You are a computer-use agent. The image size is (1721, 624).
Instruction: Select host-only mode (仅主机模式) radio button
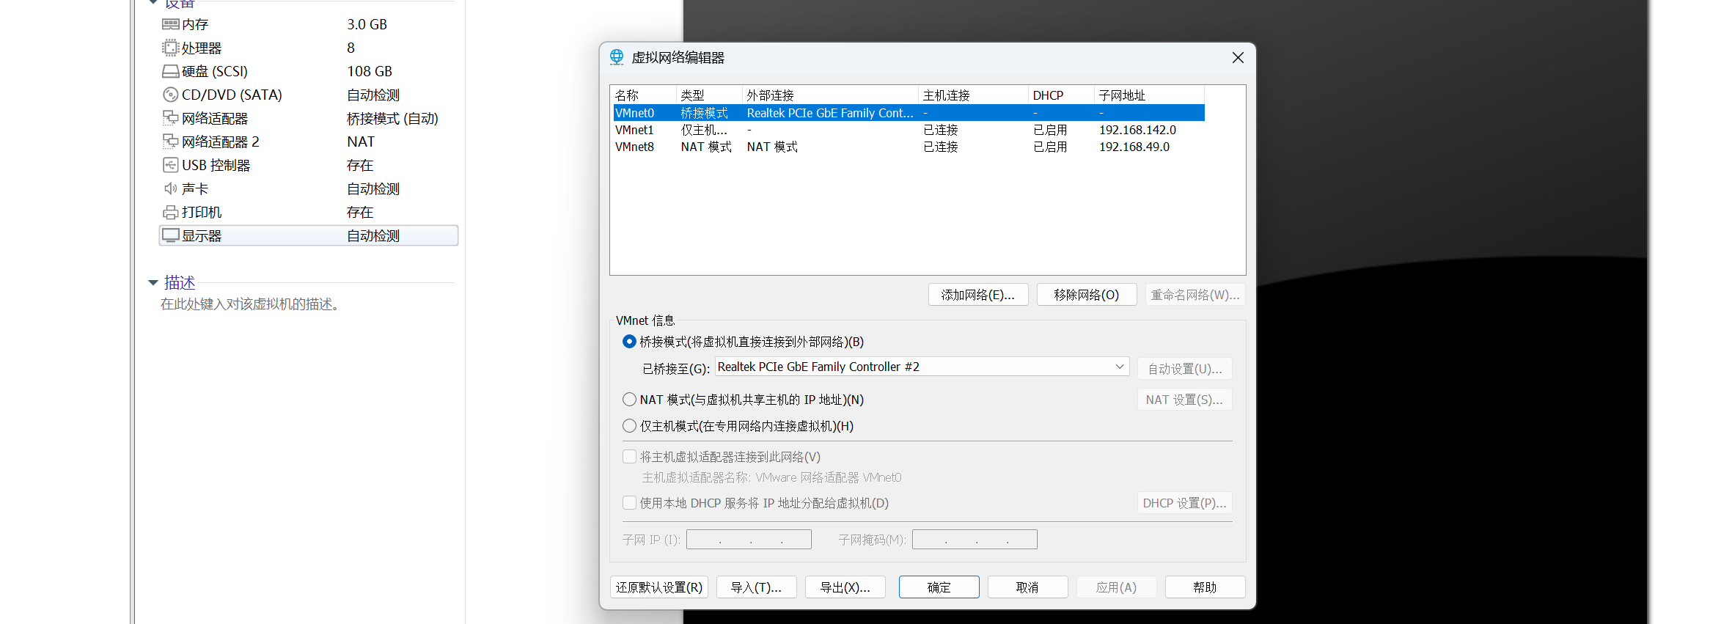[629, 426]
